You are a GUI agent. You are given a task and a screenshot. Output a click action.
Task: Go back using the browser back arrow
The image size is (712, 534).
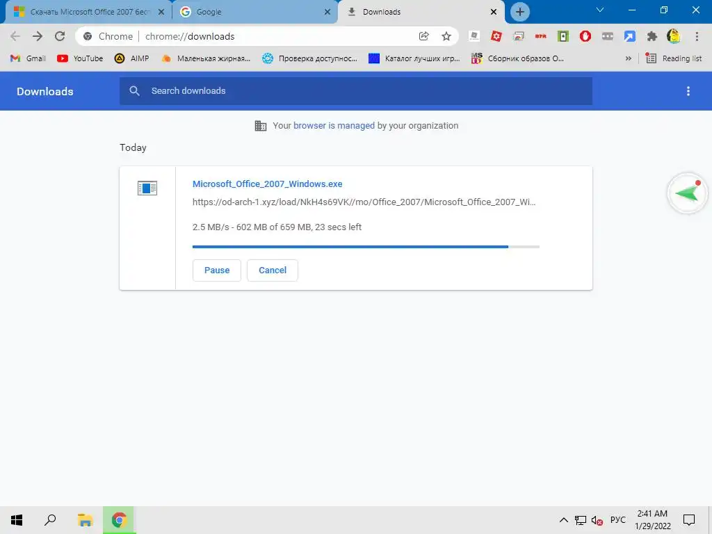click(x=15, y=36)
